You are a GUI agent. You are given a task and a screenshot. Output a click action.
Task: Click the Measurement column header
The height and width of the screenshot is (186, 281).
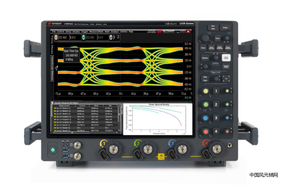tap(64, 106)
